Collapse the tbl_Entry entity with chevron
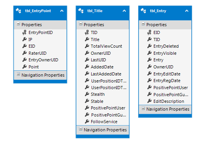 tap(187, 11)
